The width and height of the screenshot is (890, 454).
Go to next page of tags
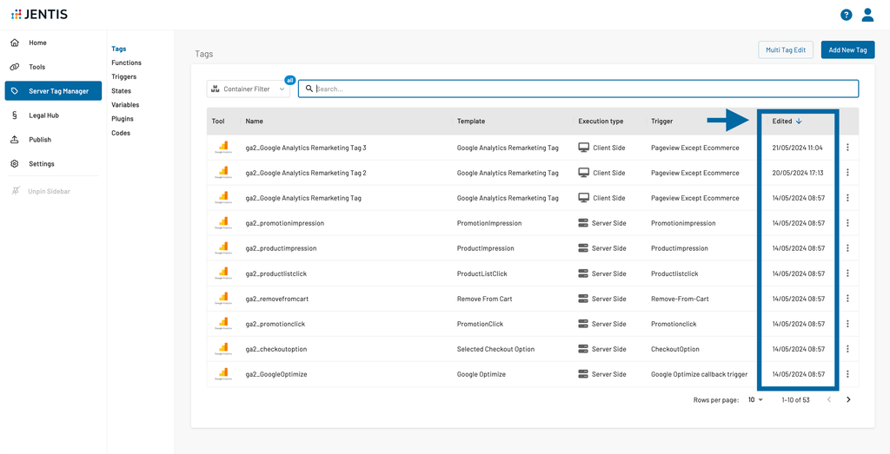click(x=848, y=400)
